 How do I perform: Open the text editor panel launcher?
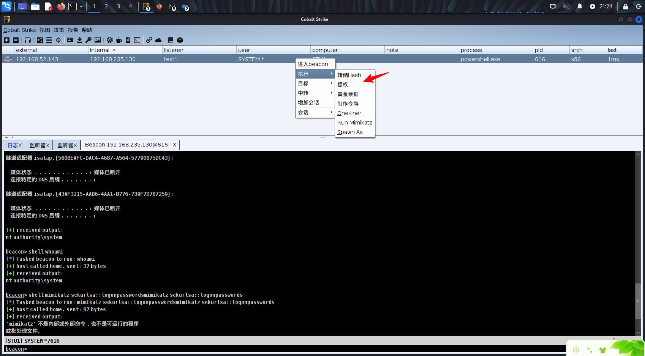tap(48, 6)
